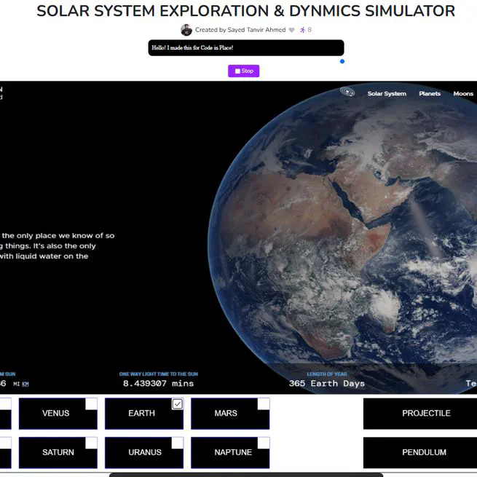Switch distance units to KM
The height and width of the screenshot is (477, 477).
point(25,384)
